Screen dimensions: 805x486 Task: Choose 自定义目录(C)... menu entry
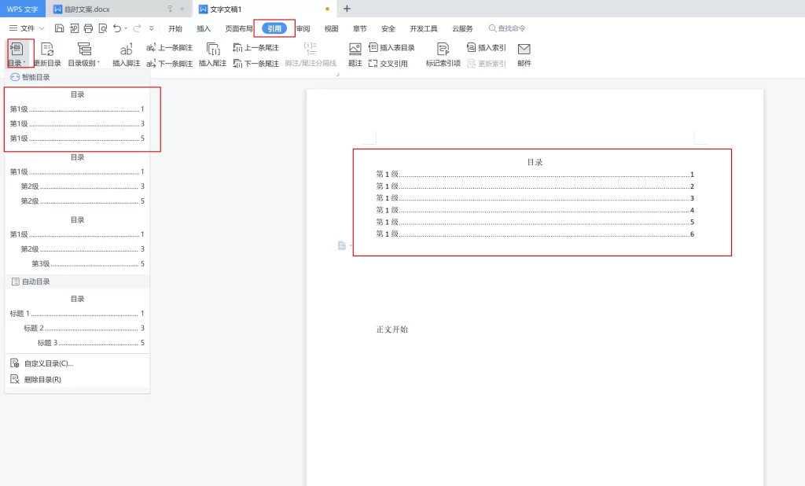click(x=48, y=363)
